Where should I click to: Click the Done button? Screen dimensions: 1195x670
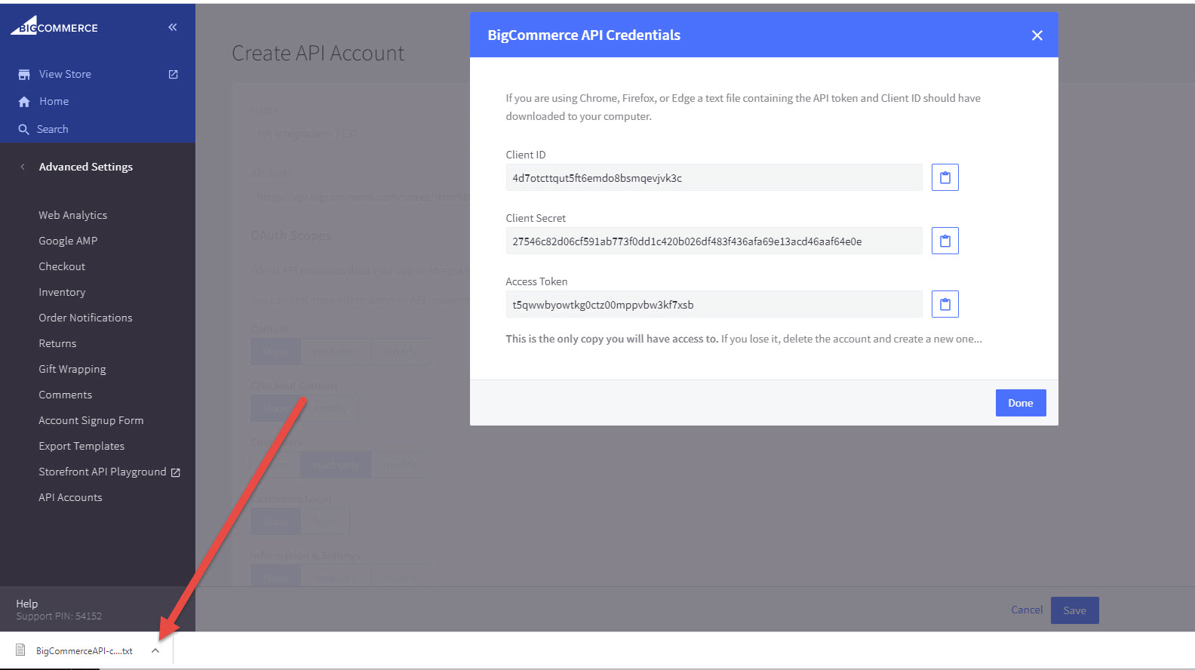1021,403
